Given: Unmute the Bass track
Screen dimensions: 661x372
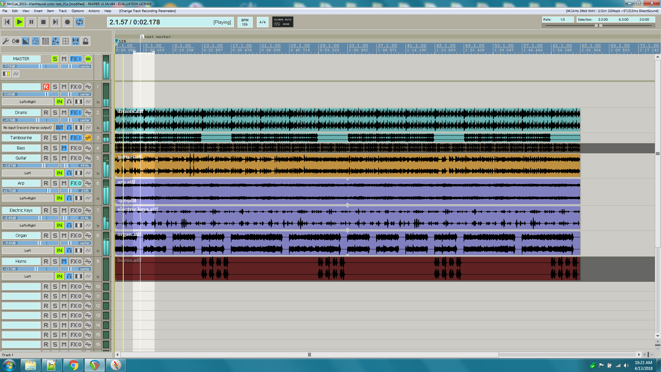Looking at the screenshot, I should coord(64,148).
